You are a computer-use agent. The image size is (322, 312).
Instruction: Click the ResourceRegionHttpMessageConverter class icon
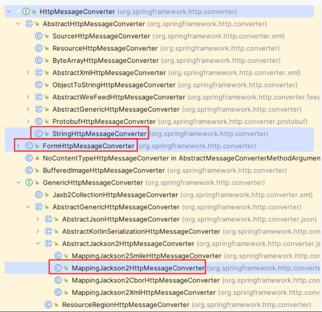click(x=48, y=304)
